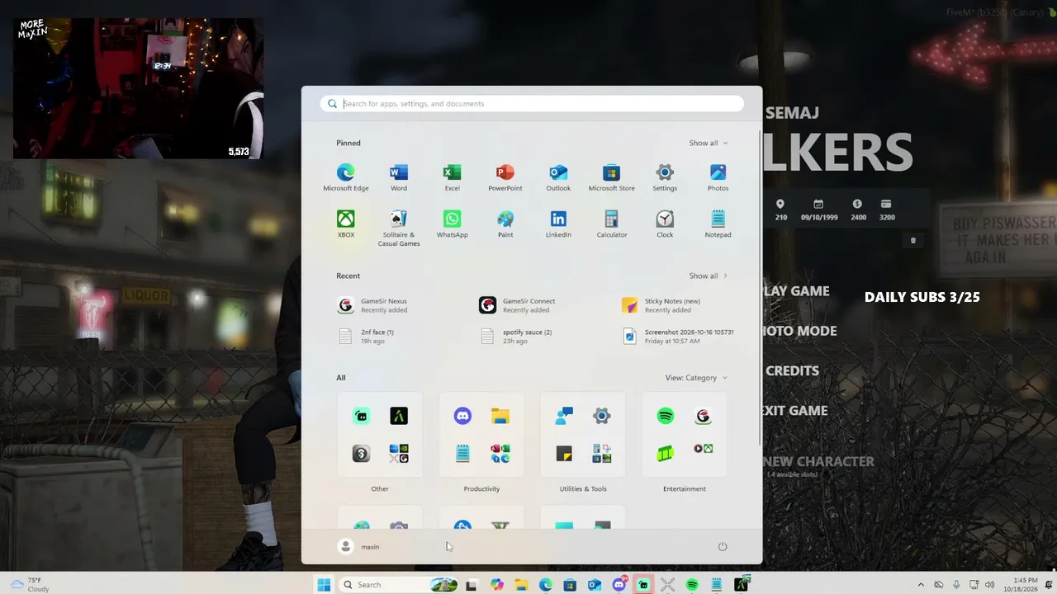Open the Clock app
The height and width of the screenshot is (594, 1057).
665,224
